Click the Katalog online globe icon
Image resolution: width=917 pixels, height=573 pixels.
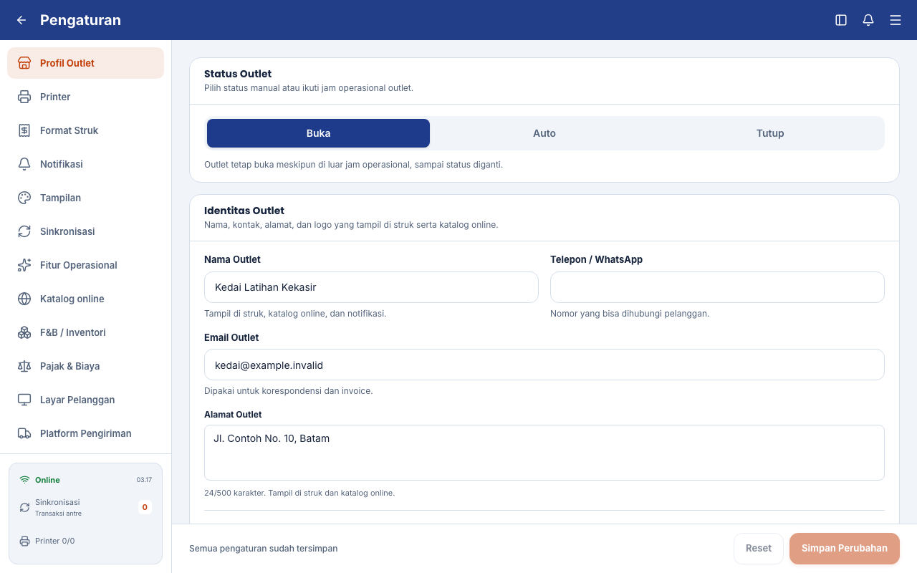(24, 299)
